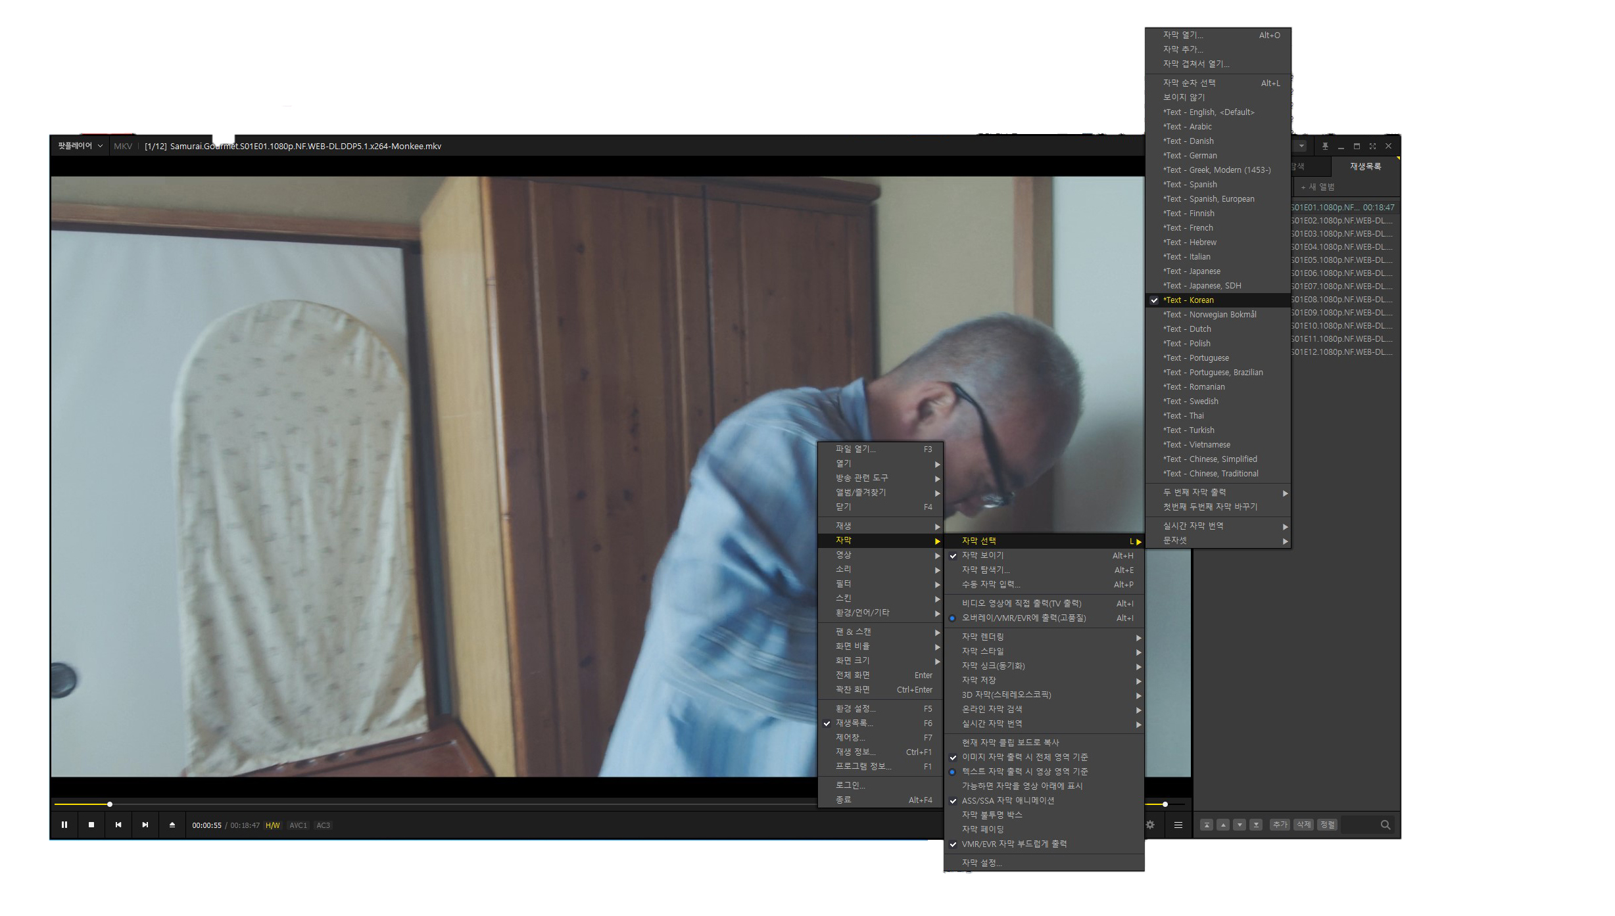Choose Text - Chinese, Traditional subtitle
This screenshot has height=916, width=1615.
coord(1218,474)
